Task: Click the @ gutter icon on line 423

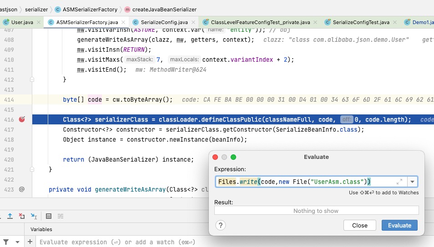Action: pyautogui.click(x=22, y=189)
